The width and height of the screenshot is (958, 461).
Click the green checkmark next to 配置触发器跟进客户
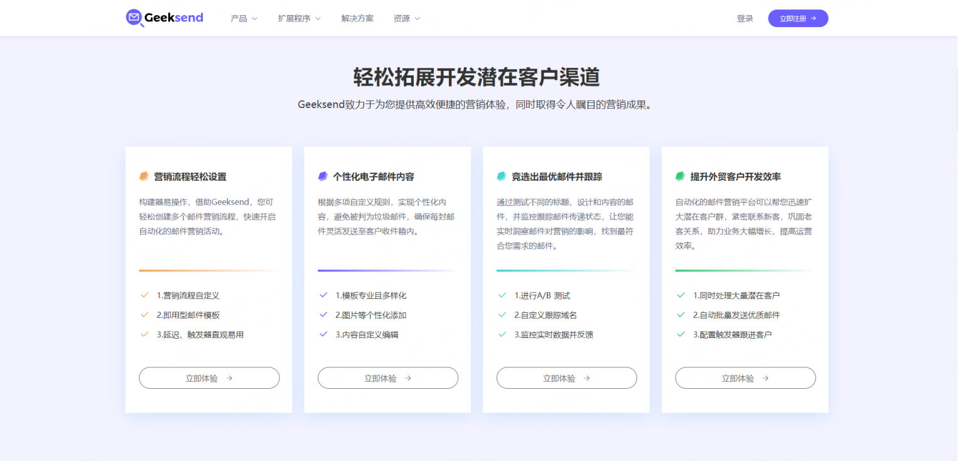[681, 334]
